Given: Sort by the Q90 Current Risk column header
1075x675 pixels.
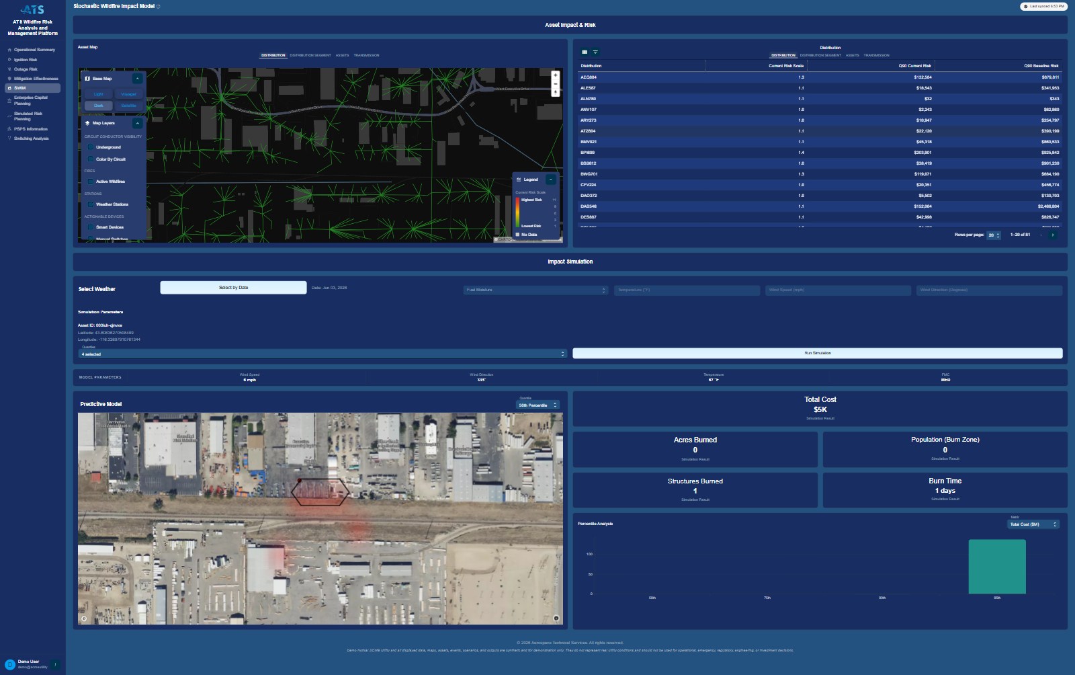Looking at the screenshot, I should (915, 66).
